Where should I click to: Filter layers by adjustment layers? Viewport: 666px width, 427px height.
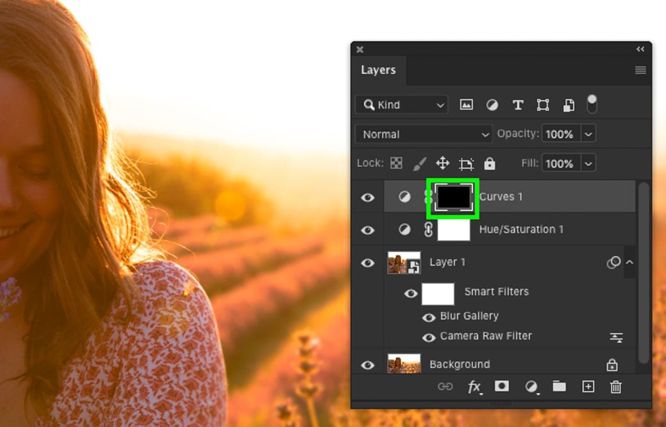tap(492, 105)
